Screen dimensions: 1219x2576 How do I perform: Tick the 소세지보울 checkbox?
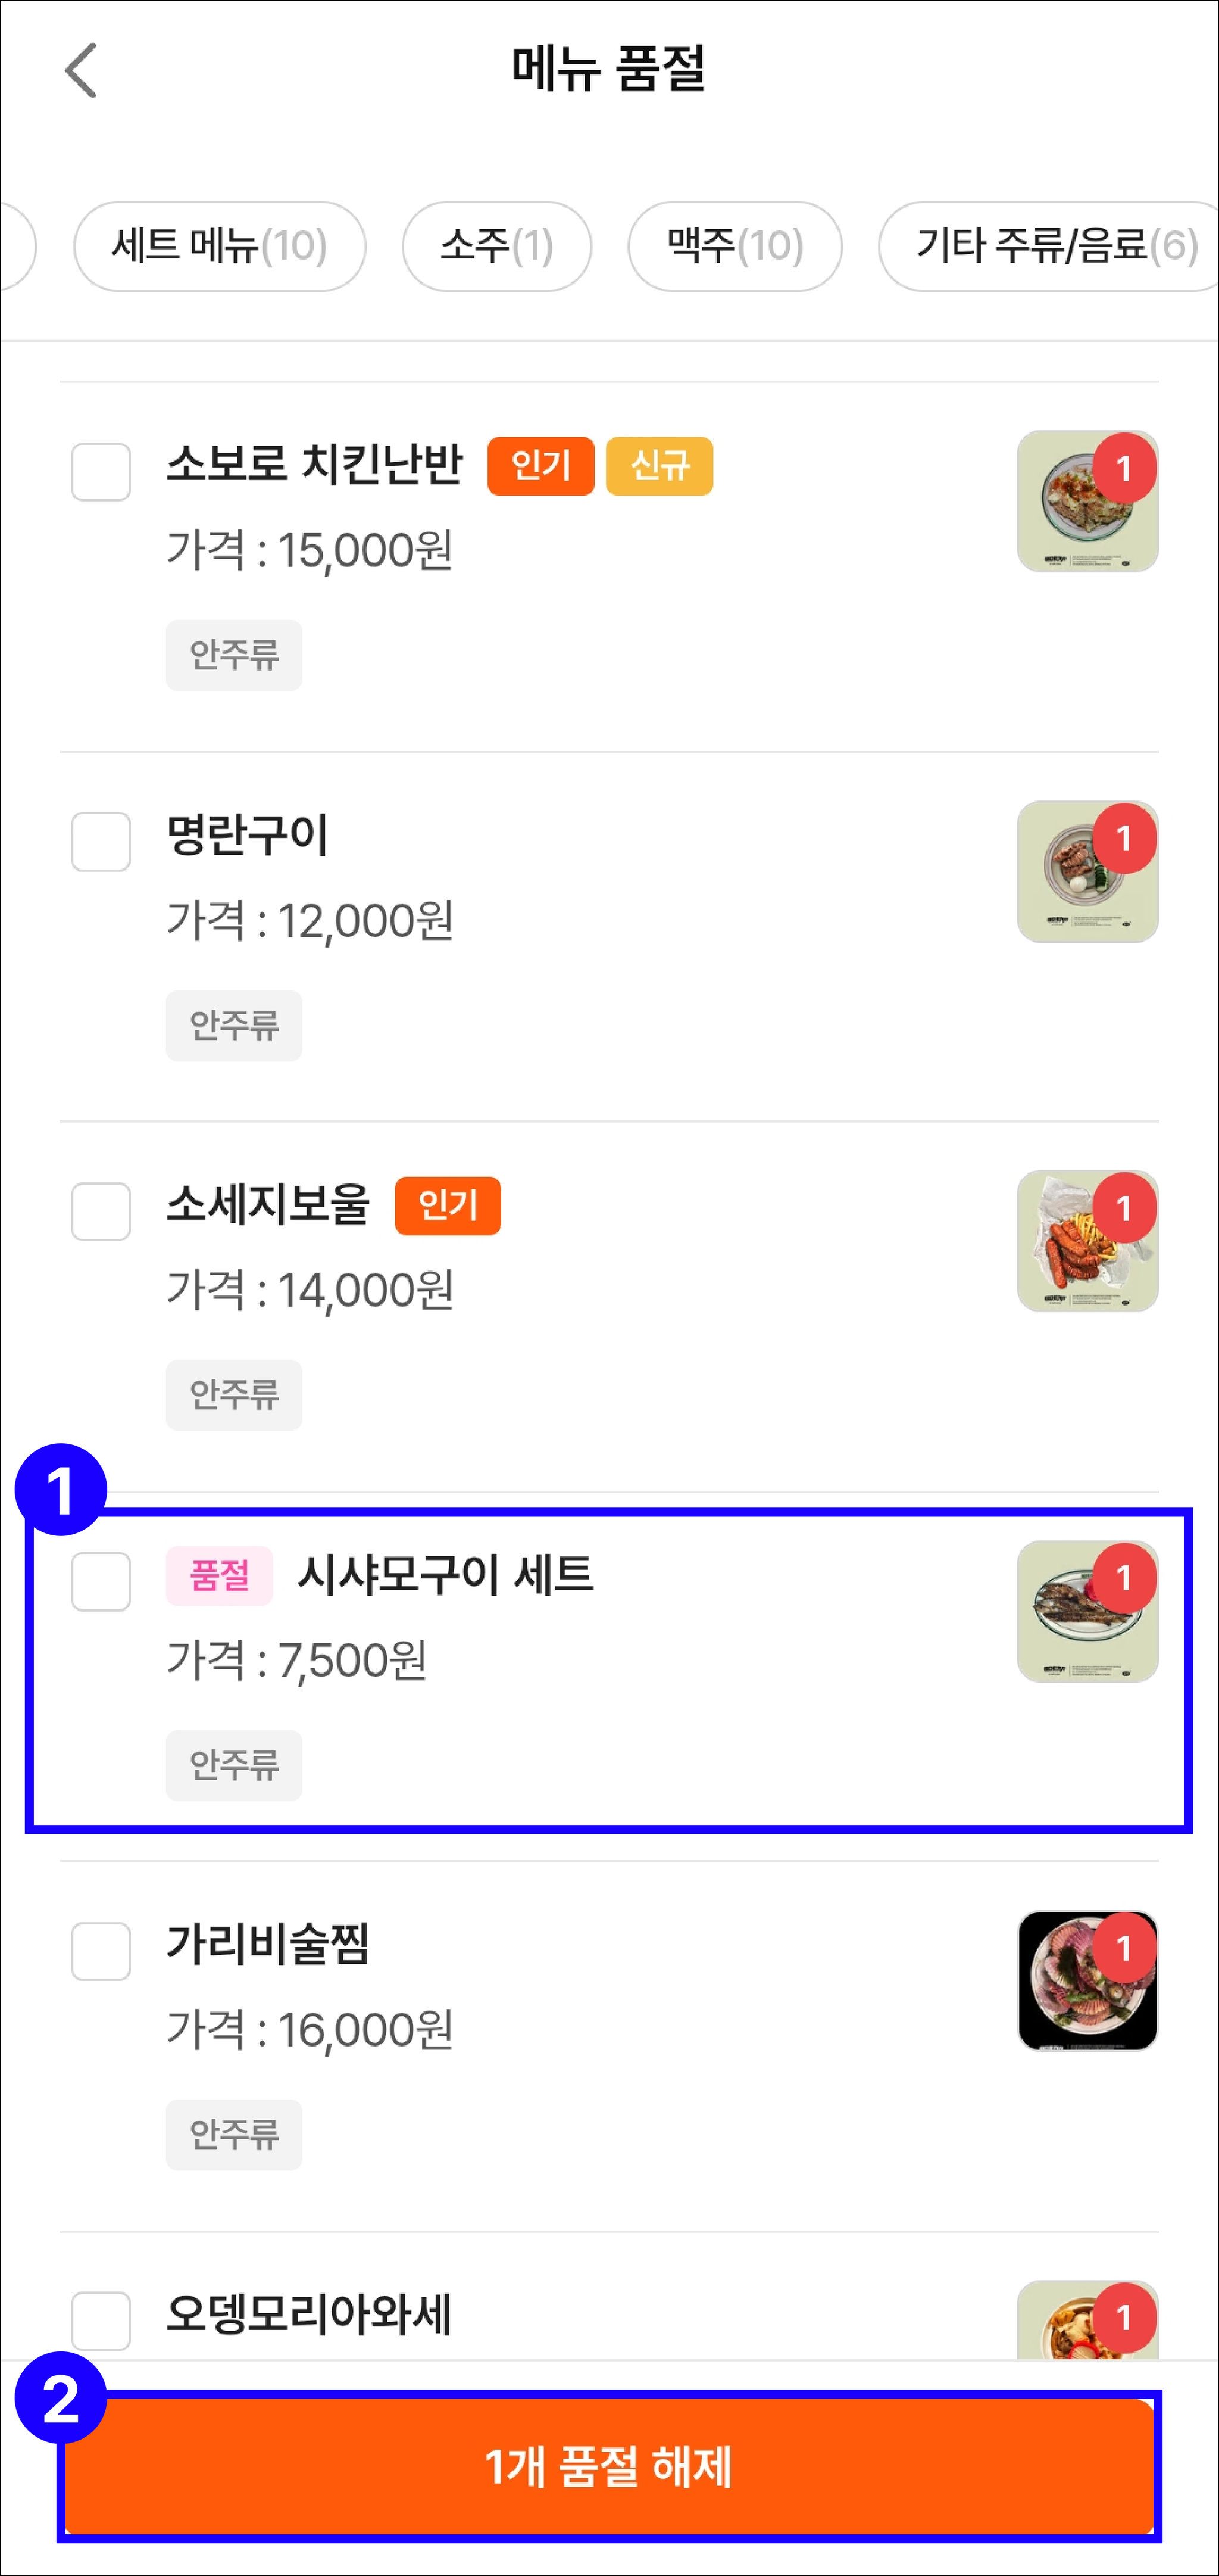(x=101, y=1211)
